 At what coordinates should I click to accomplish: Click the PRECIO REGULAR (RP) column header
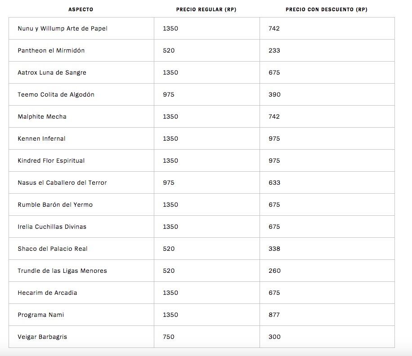click(206, 9)
